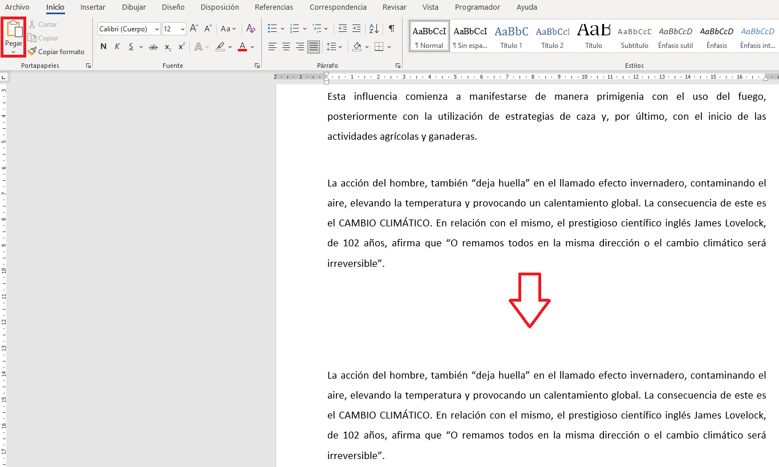Click the tab stop selector beside the ruler
Image resolution: width=779 pixels, height=467 pixels.
coord(4,77)
